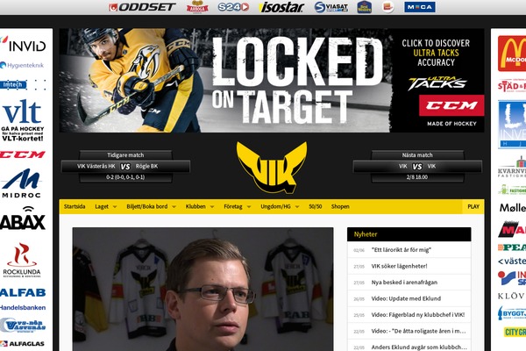Viewport: 526px width, 351px height.
Task: Expand the Klubben dropdown menu
Action: click(x=200, y=206)
